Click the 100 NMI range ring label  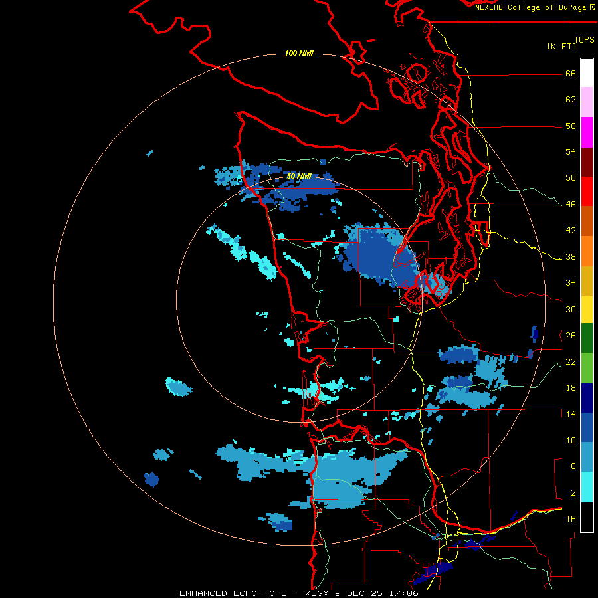300,53
